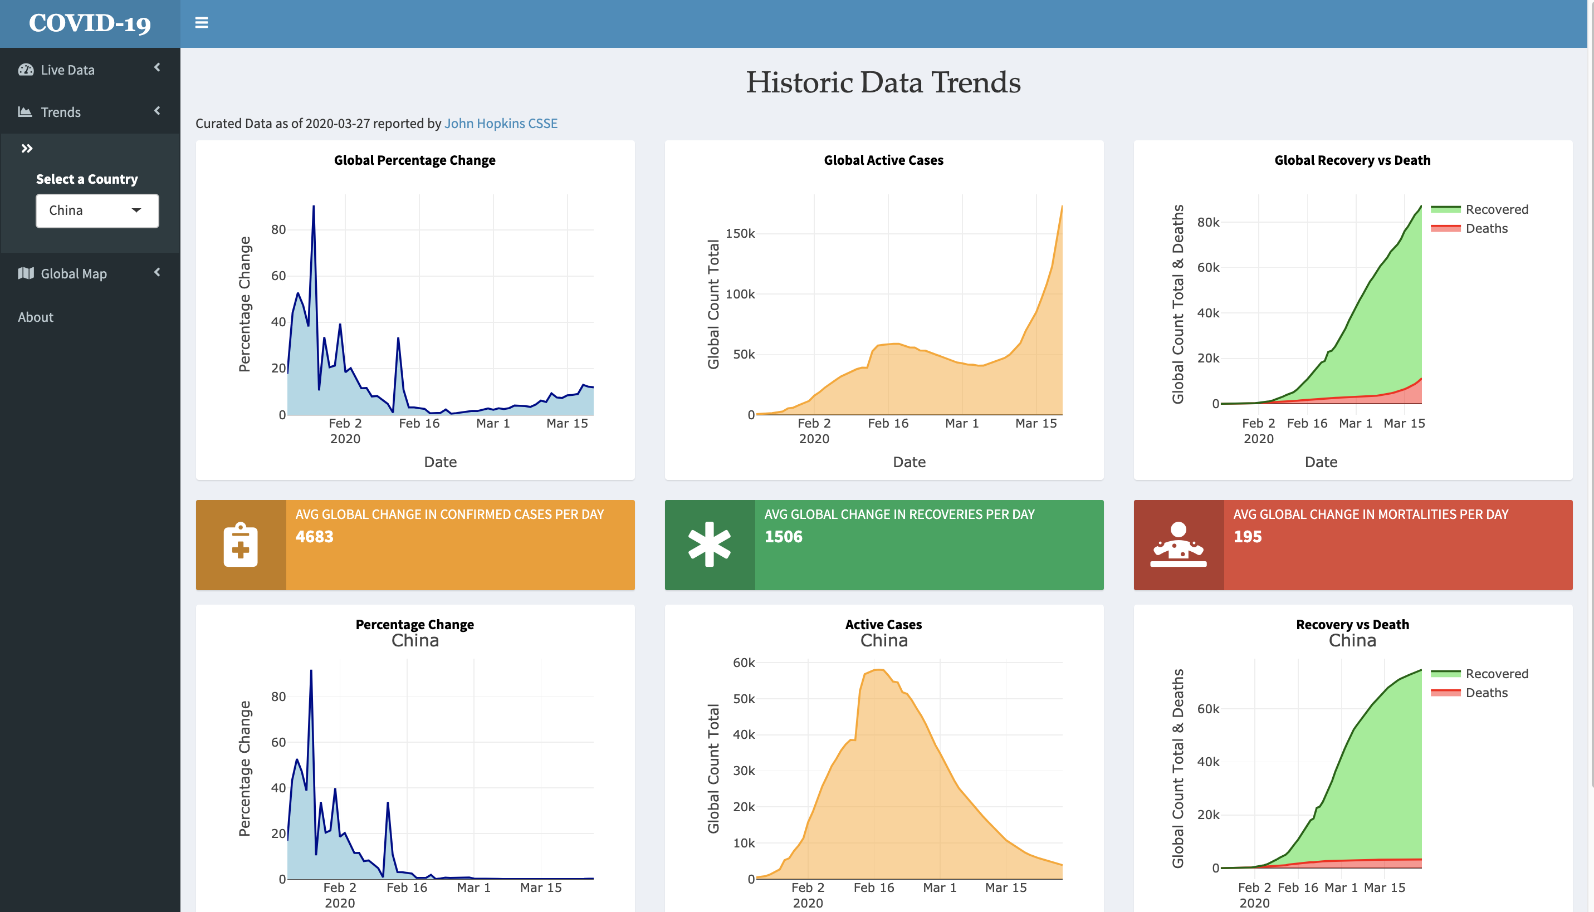The image size is (1594, 912).
Task: Open the China country dropdown
Action: 97,210
